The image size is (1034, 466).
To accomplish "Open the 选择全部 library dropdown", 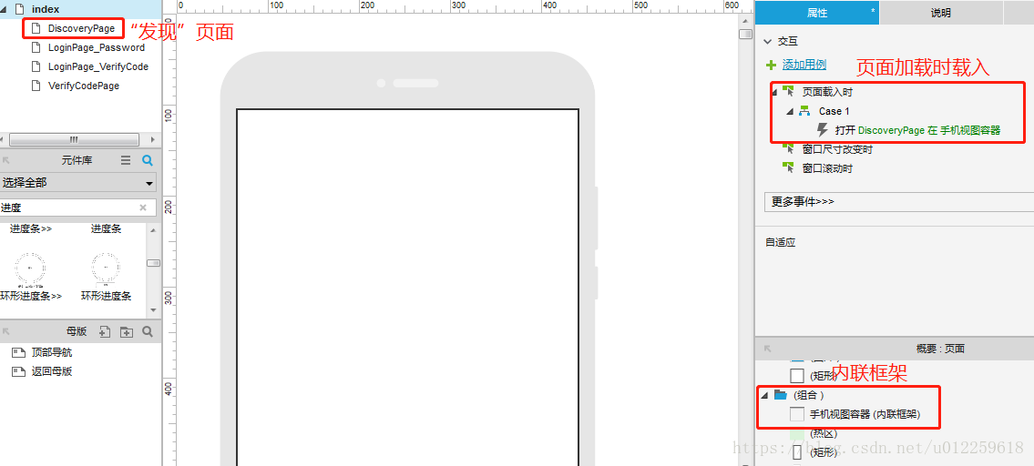I will coord(78,183).
